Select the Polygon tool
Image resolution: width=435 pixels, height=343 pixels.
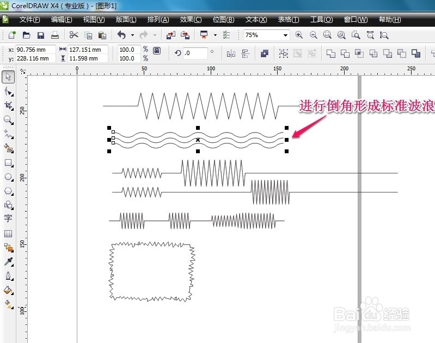8,191
